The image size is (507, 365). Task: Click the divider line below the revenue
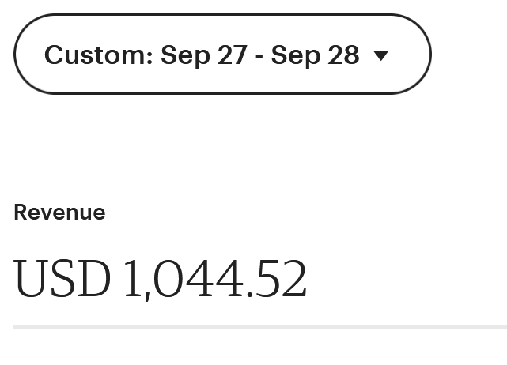point(259,326)
